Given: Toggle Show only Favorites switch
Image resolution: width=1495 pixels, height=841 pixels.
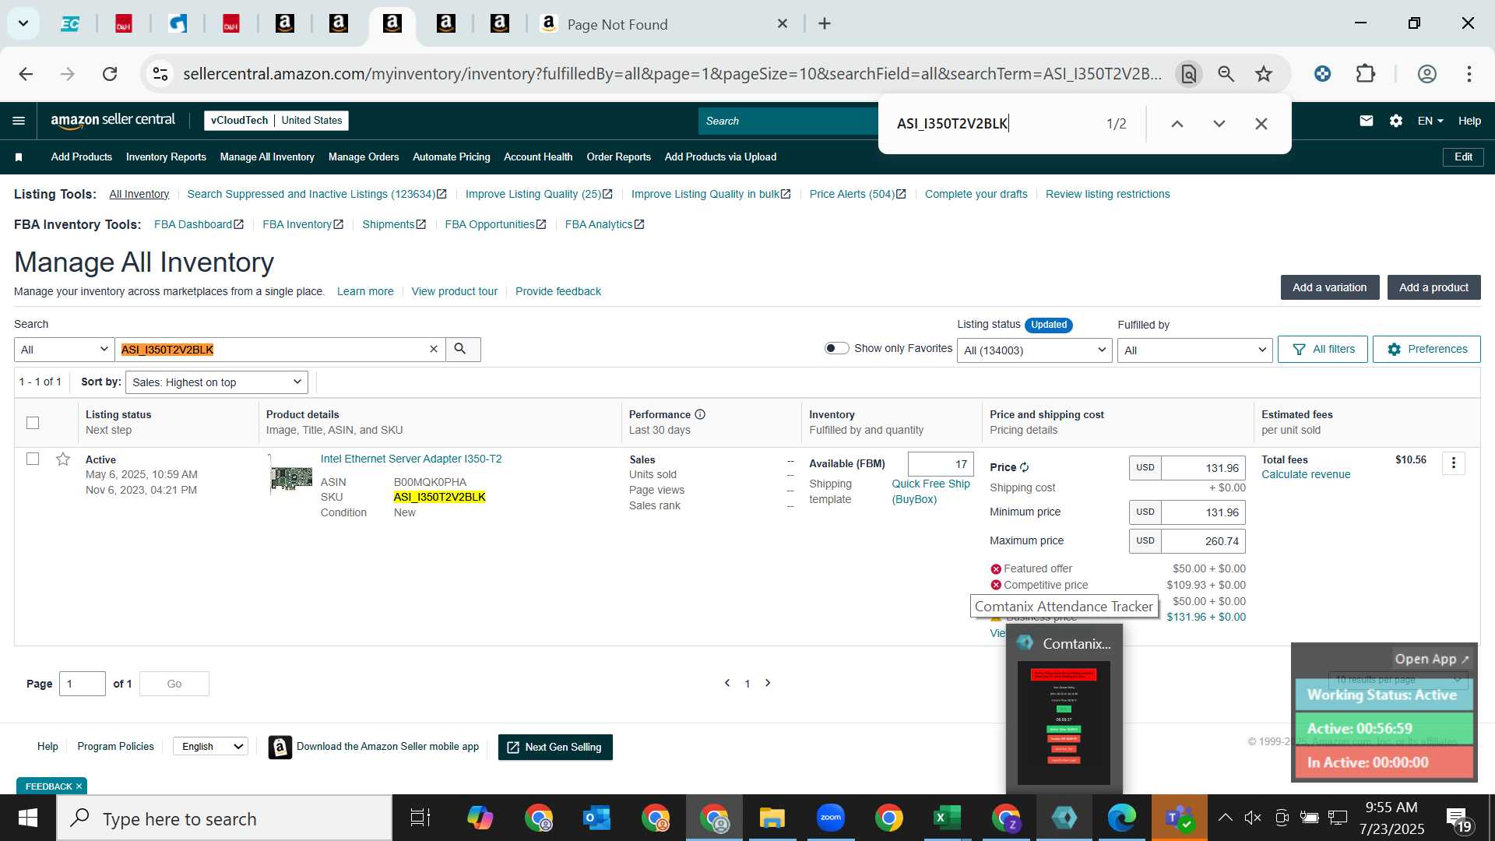Looking at the screenshot, I should (837, 348).
